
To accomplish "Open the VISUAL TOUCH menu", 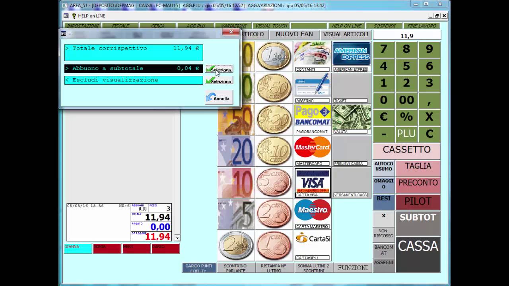I will (271, 26).
